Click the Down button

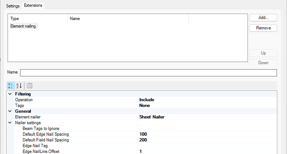coord(263,62)
